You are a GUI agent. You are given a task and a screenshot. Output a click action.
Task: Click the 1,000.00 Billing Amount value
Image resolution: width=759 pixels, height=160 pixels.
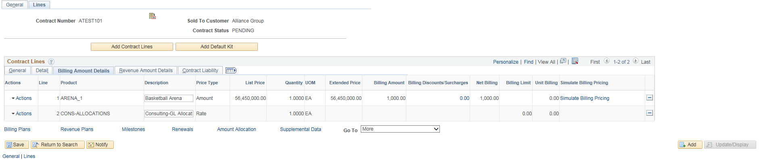click(396, 98)
